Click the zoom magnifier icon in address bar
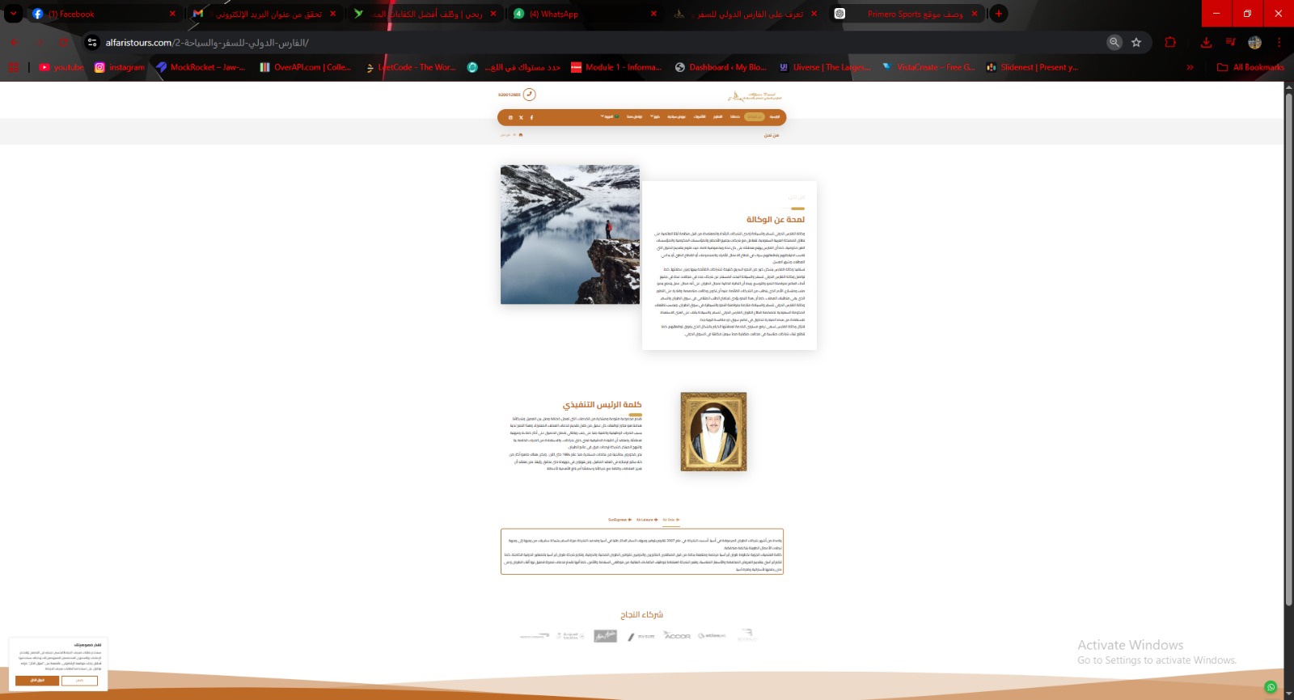 point(1114,43)
